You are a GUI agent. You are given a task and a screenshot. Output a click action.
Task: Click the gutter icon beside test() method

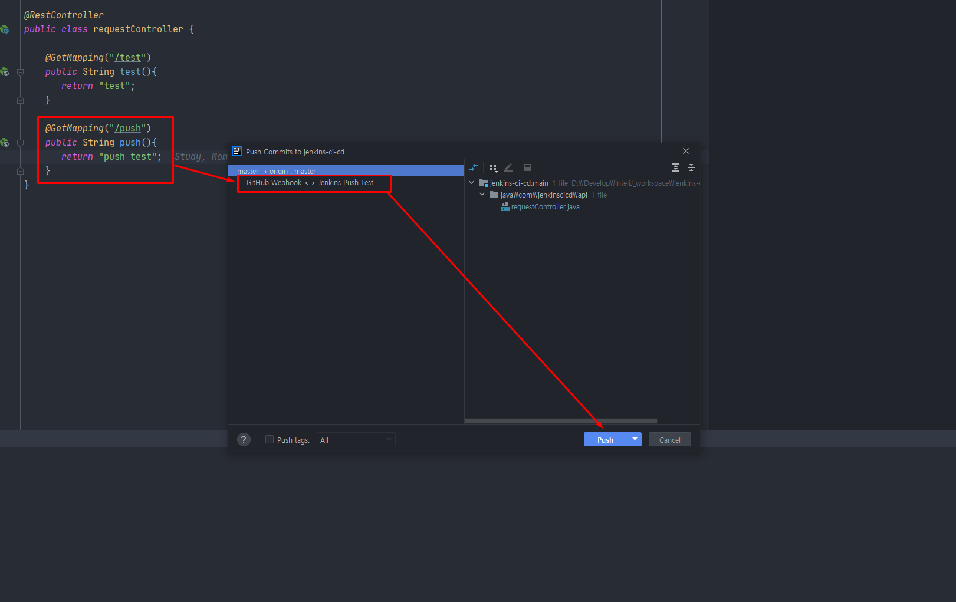coord(5,71)
